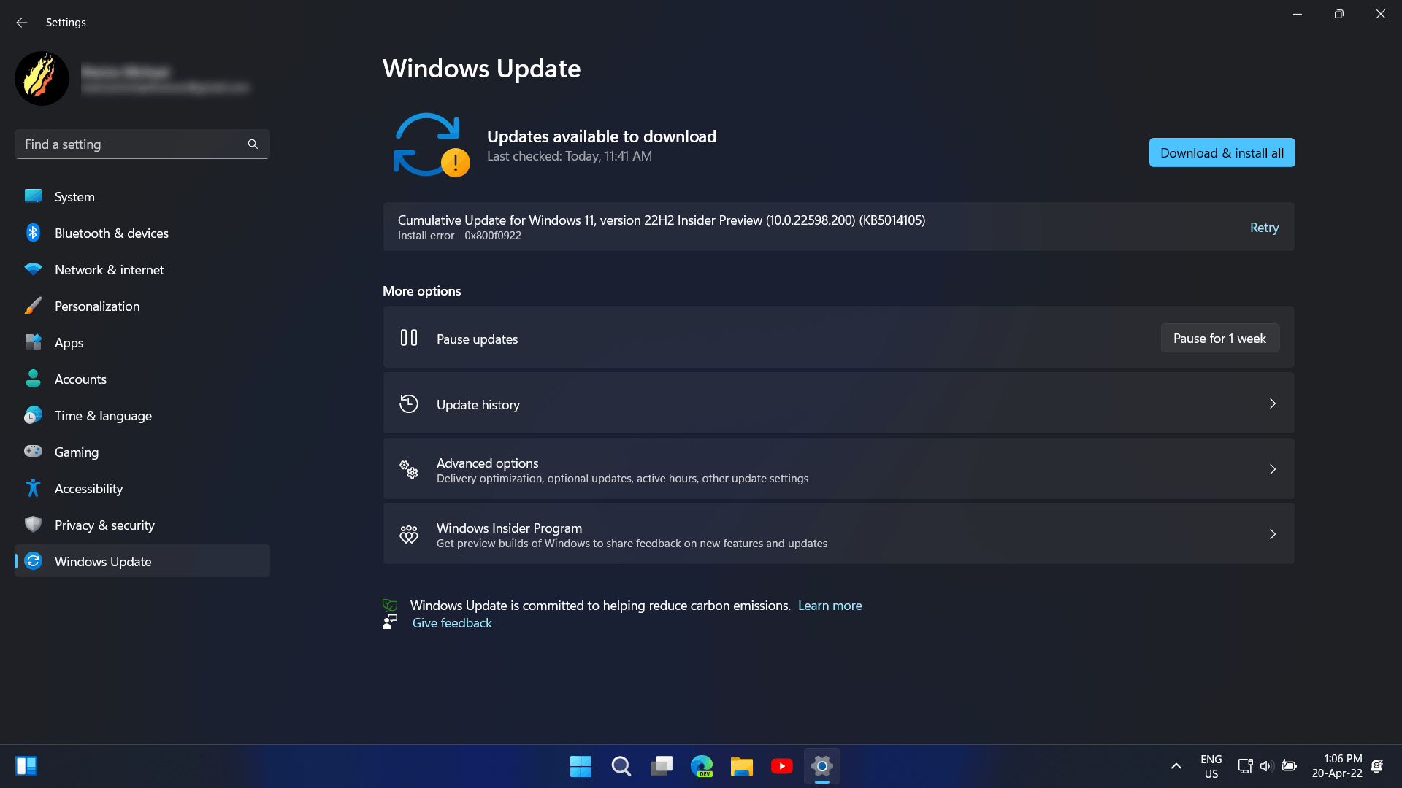Open the user profile avatar
Image resolution: width=1402 pixels, height=788 pixels.
coord(42,78)
